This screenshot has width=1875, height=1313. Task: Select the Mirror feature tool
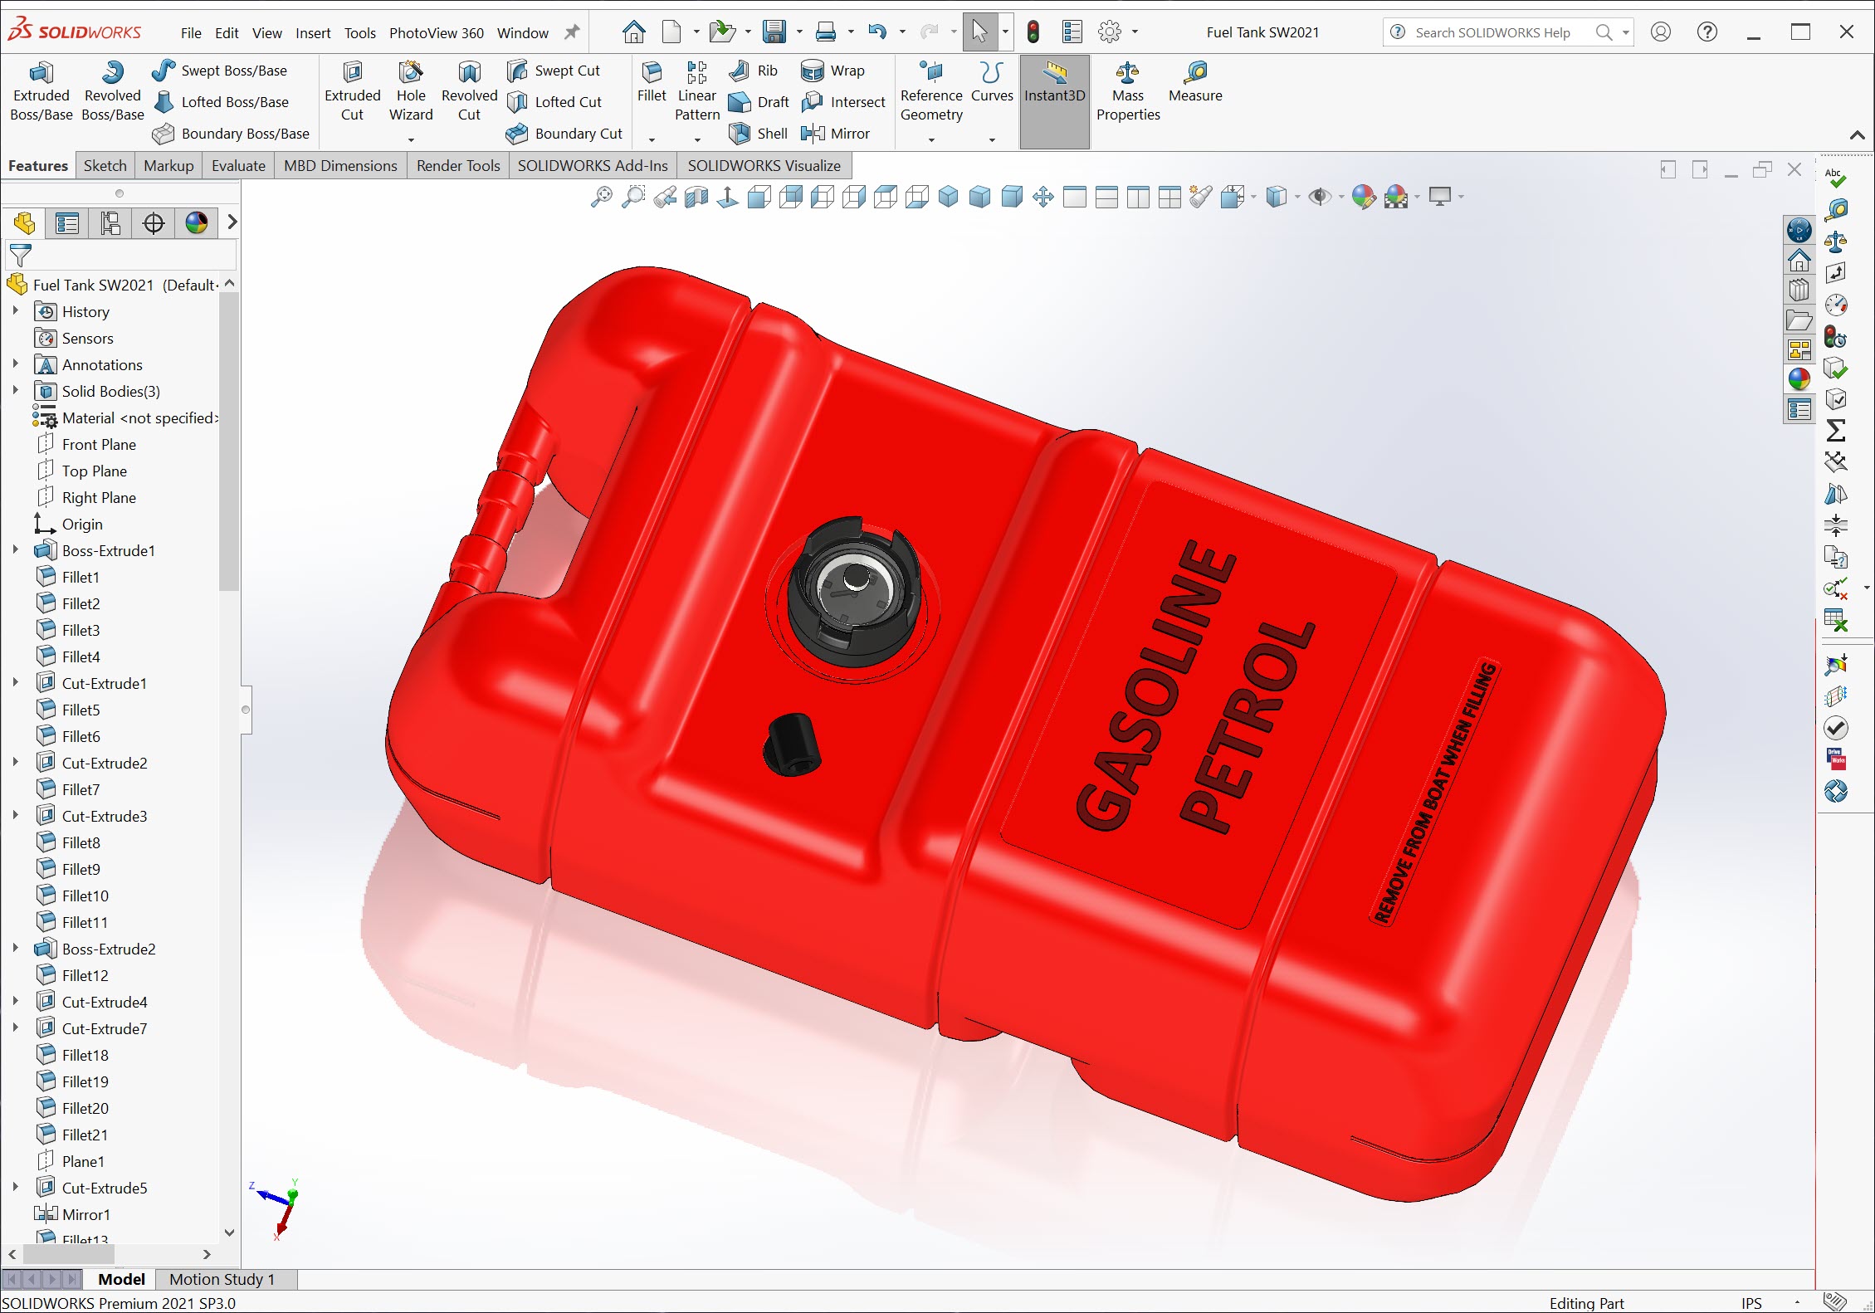click(x=835, y=133)
